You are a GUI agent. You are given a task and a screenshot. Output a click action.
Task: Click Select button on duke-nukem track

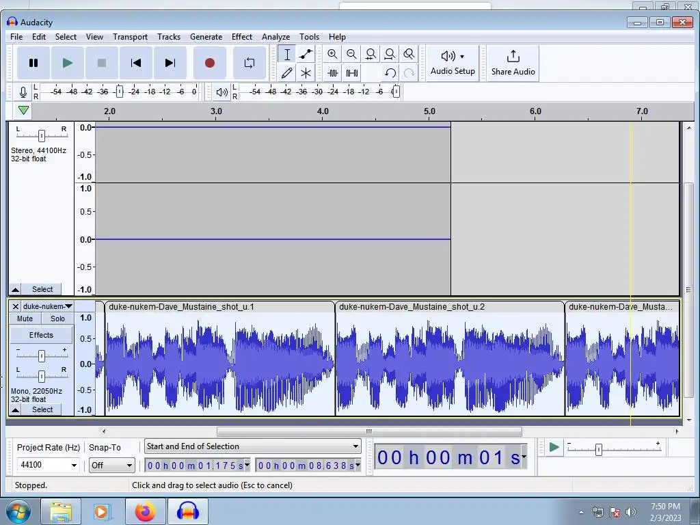tap(42, 409)
